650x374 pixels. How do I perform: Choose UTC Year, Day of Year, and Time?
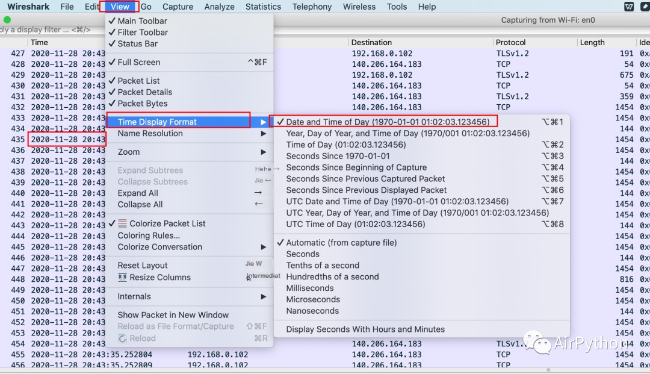pyautogui.click(x=421, y=213)
